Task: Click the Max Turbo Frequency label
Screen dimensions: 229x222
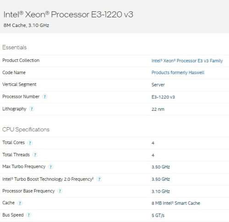Action: (x=24, y=167)
